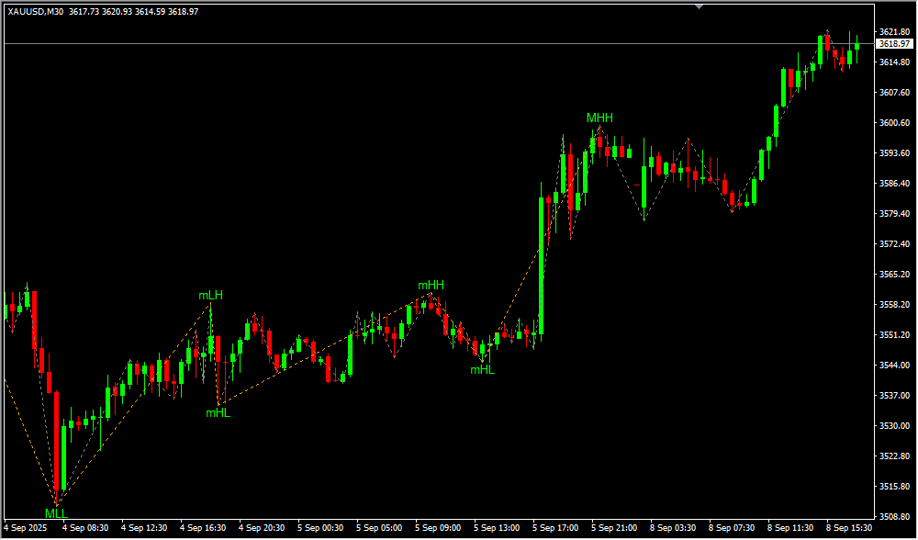
Task: Click the mLH label on the chart
Action: tap(211, 295)
